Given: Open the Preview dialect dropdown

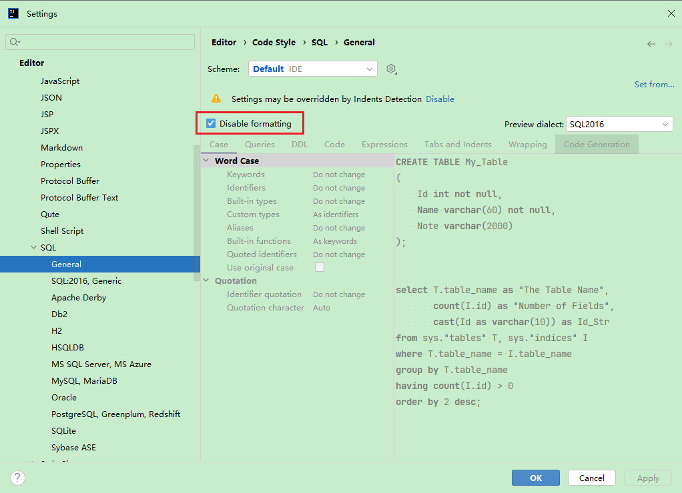Looking at the screenshot, I should [619, 124].
